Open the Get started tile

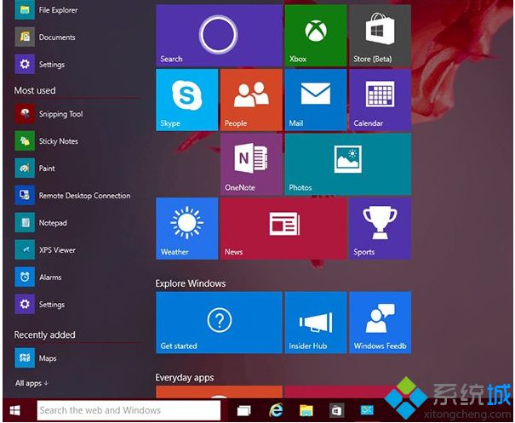coord(219,323)
